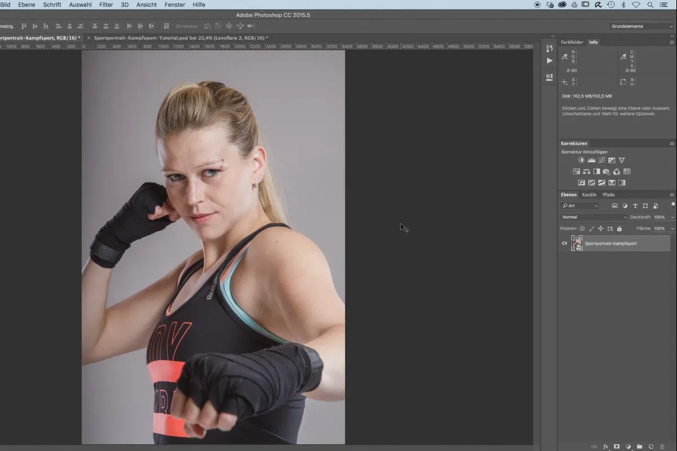Screen dimensions: 677x451
Task: Open the Actions panel play icon
Action: (549, 61)
